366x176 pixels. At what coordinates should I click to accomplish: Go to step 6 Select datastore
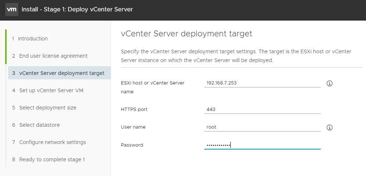click(x=36, y=125)
